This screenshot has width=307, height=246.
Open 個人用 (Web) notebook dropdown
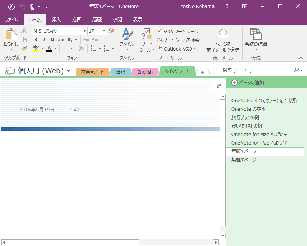[68, 71]
